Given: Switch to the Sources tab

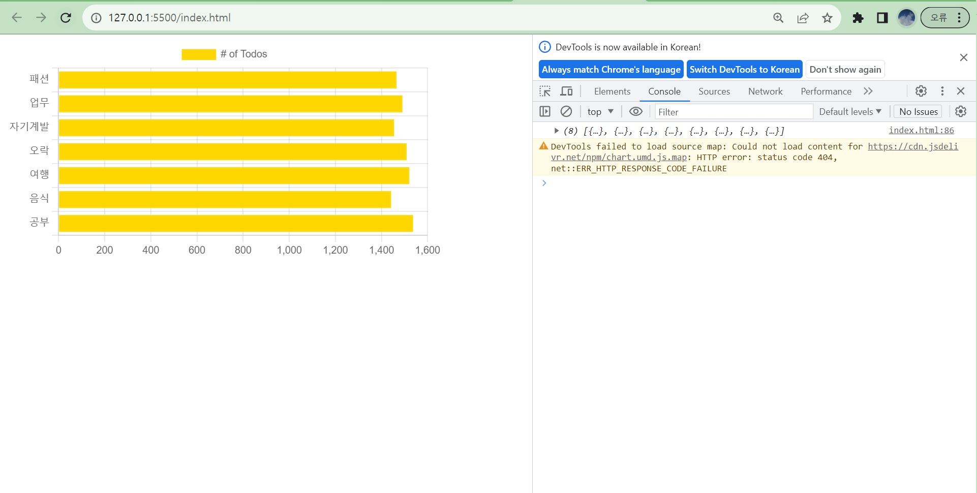Looking at the screenshot, I should (714, 91).
